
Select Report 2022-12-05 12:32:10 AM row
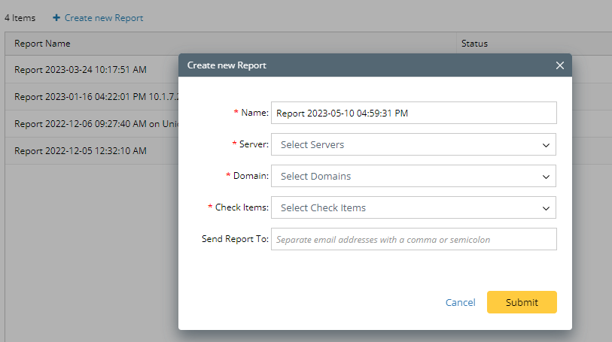[x=81, y=150]
